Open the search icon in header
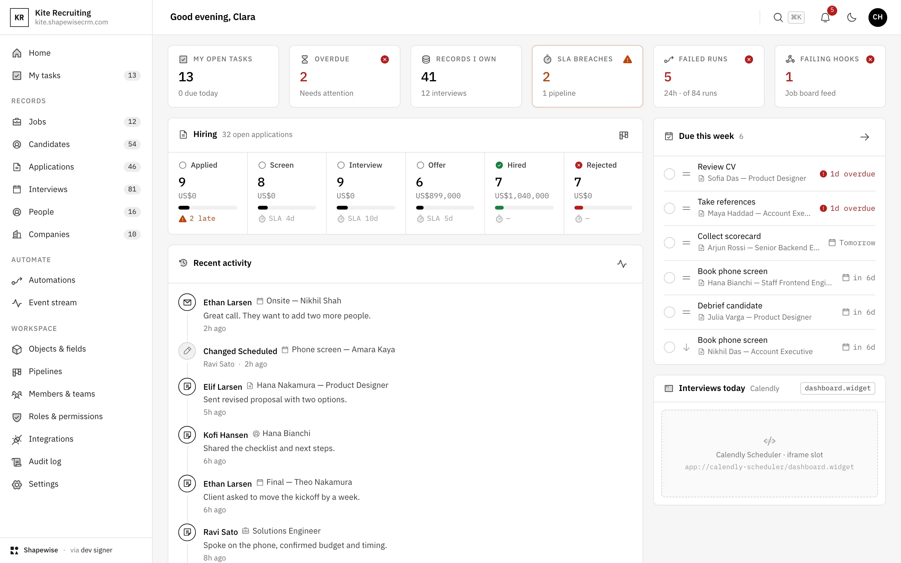Screen dimensions: 901x563 [778, 17]
